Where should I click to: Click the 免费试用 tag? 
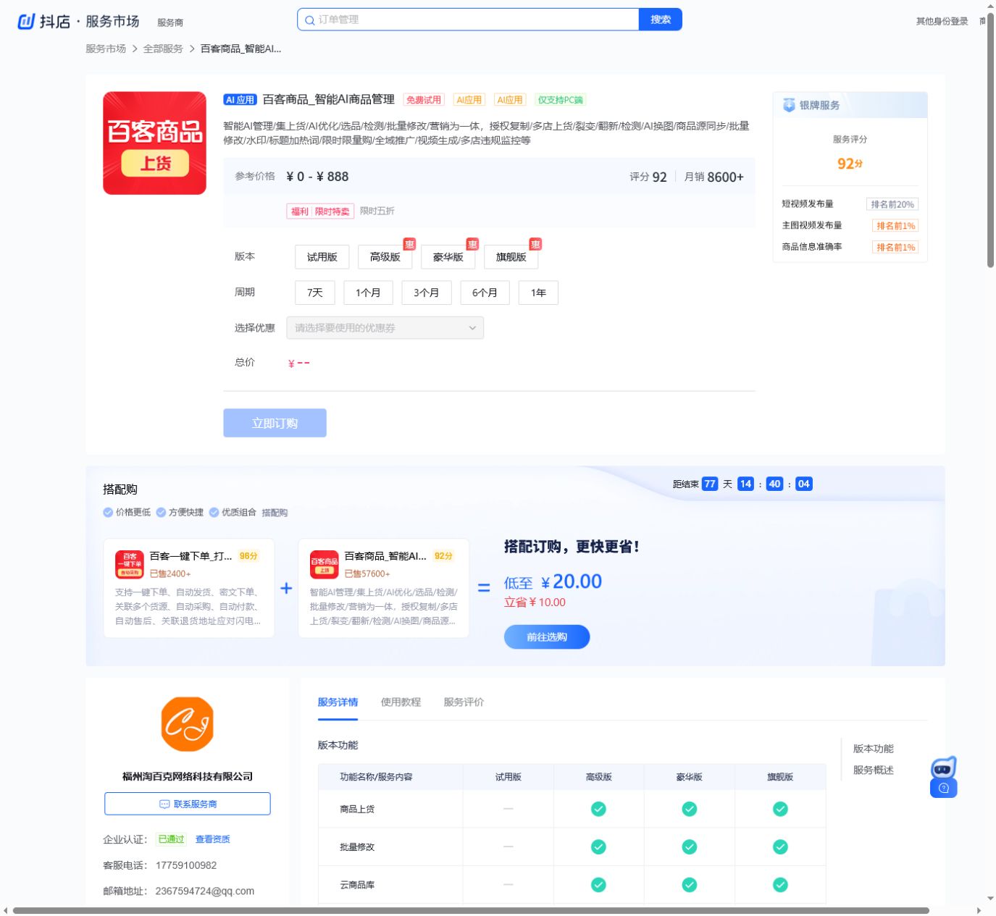[424, 100]
